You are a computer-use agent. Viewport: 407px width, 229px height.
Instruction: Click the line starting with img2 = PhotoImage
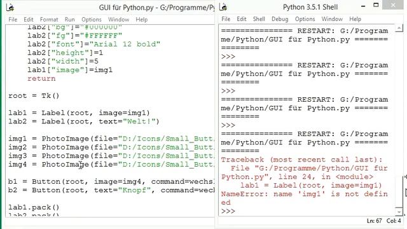111,147
